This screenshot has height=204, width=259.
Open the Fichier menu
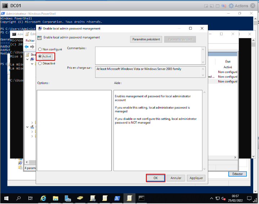pyautogui.click(x=30, y=41)
